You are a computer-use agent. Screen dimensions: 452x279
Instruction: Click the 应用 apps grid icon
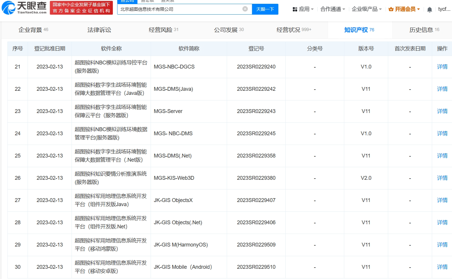[295, 9]
